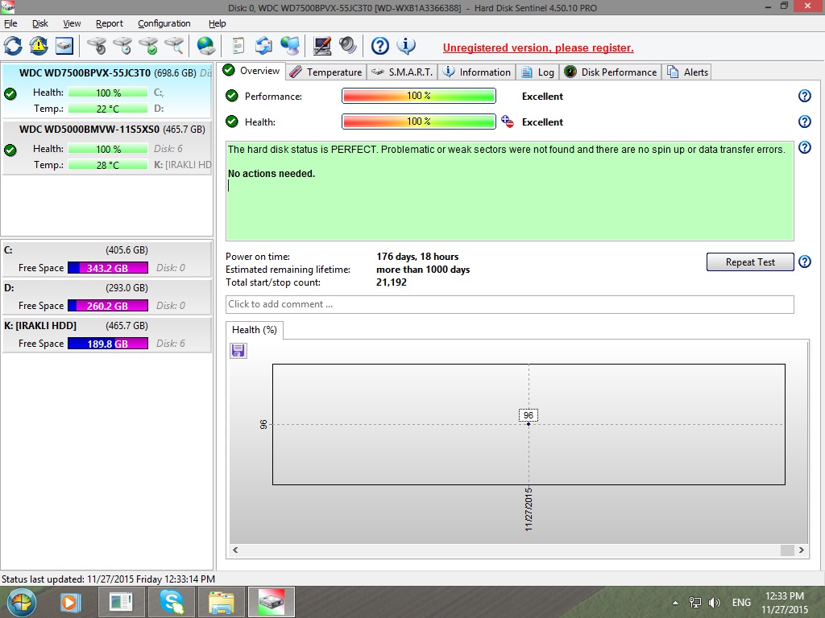Click the 28 °C temperature bar of second disk
Screen dimensions: 825x618
click(x=108, y=165)
